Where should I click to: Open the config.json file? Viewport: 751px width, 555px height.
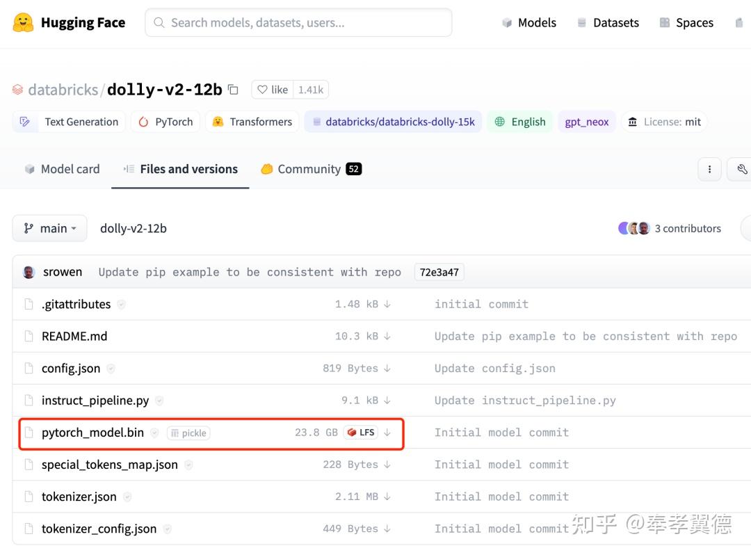[x=71, y=368]
